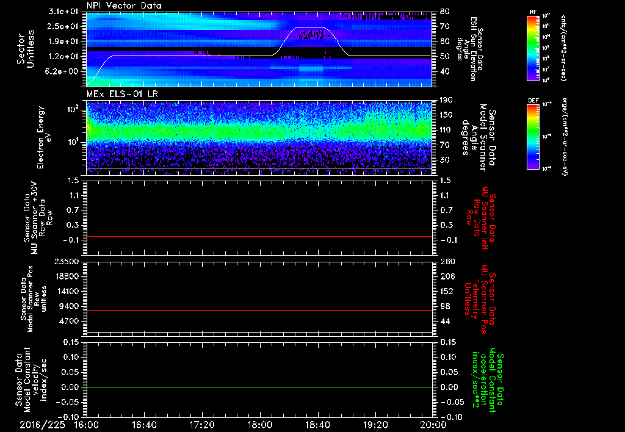Click the red line in MU Scanner panel
This screenshot has height=432, width=625.
[x=259, y=236]
